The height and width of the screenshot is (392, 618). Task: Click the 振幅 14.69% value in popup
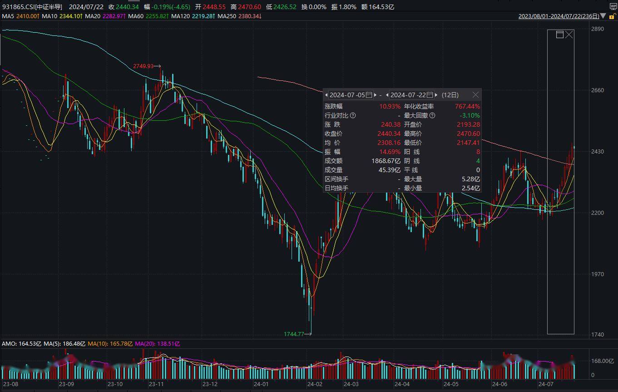pyautogui.click(x=390, y=152)
